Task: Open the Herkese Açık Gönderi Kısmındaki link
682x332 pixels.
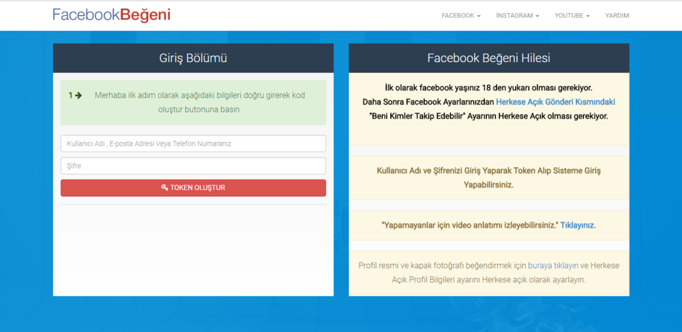Action: pyautogui.click(x=555, y=102)
